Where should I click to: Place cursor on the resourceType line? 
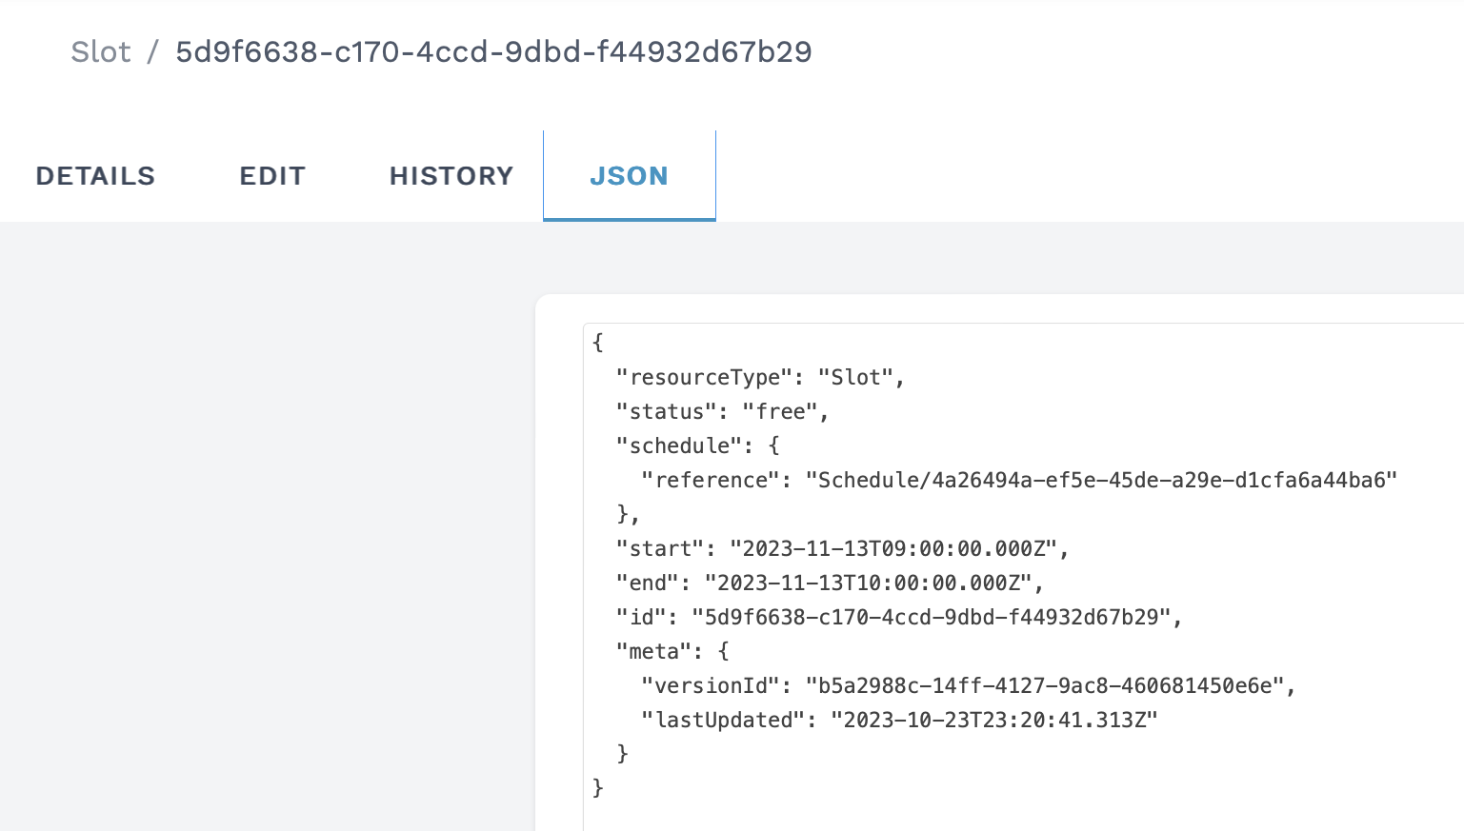click(758, 378)
